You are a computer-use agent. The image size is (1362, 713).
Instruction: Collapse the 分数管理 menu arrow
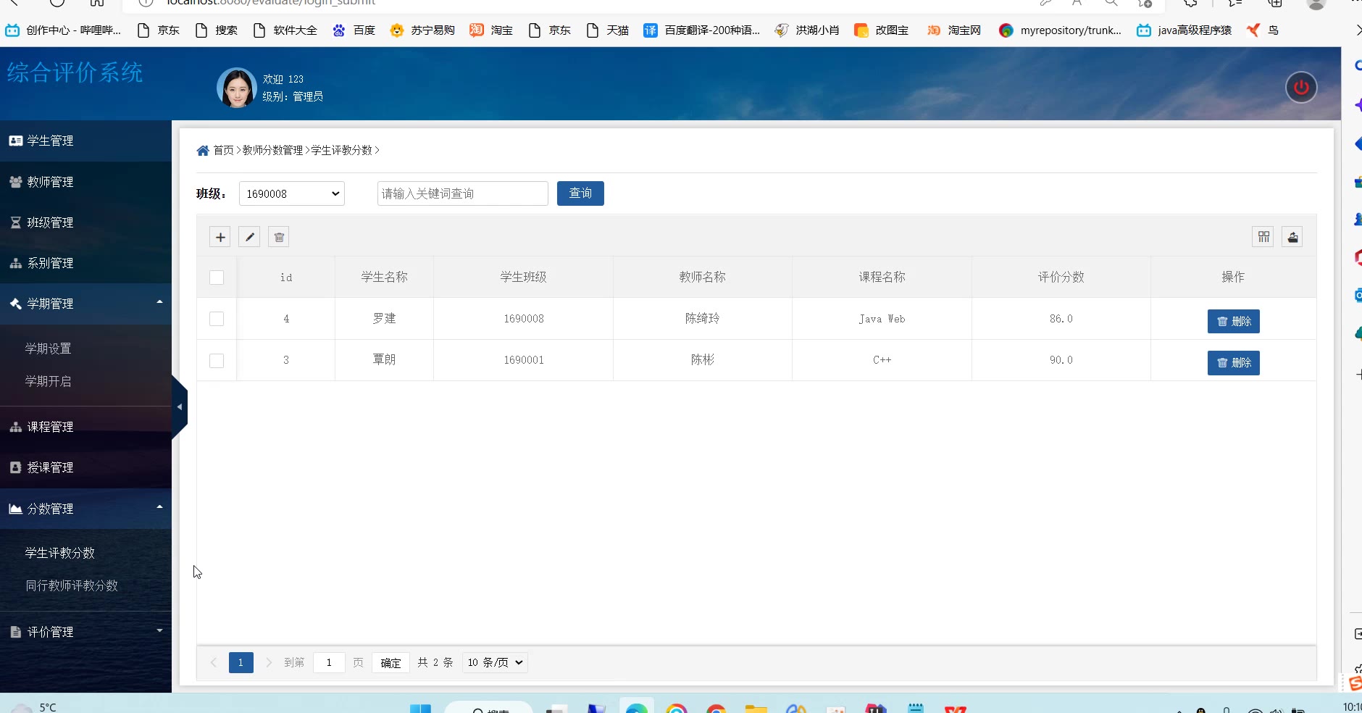click(x=159, y=507)
